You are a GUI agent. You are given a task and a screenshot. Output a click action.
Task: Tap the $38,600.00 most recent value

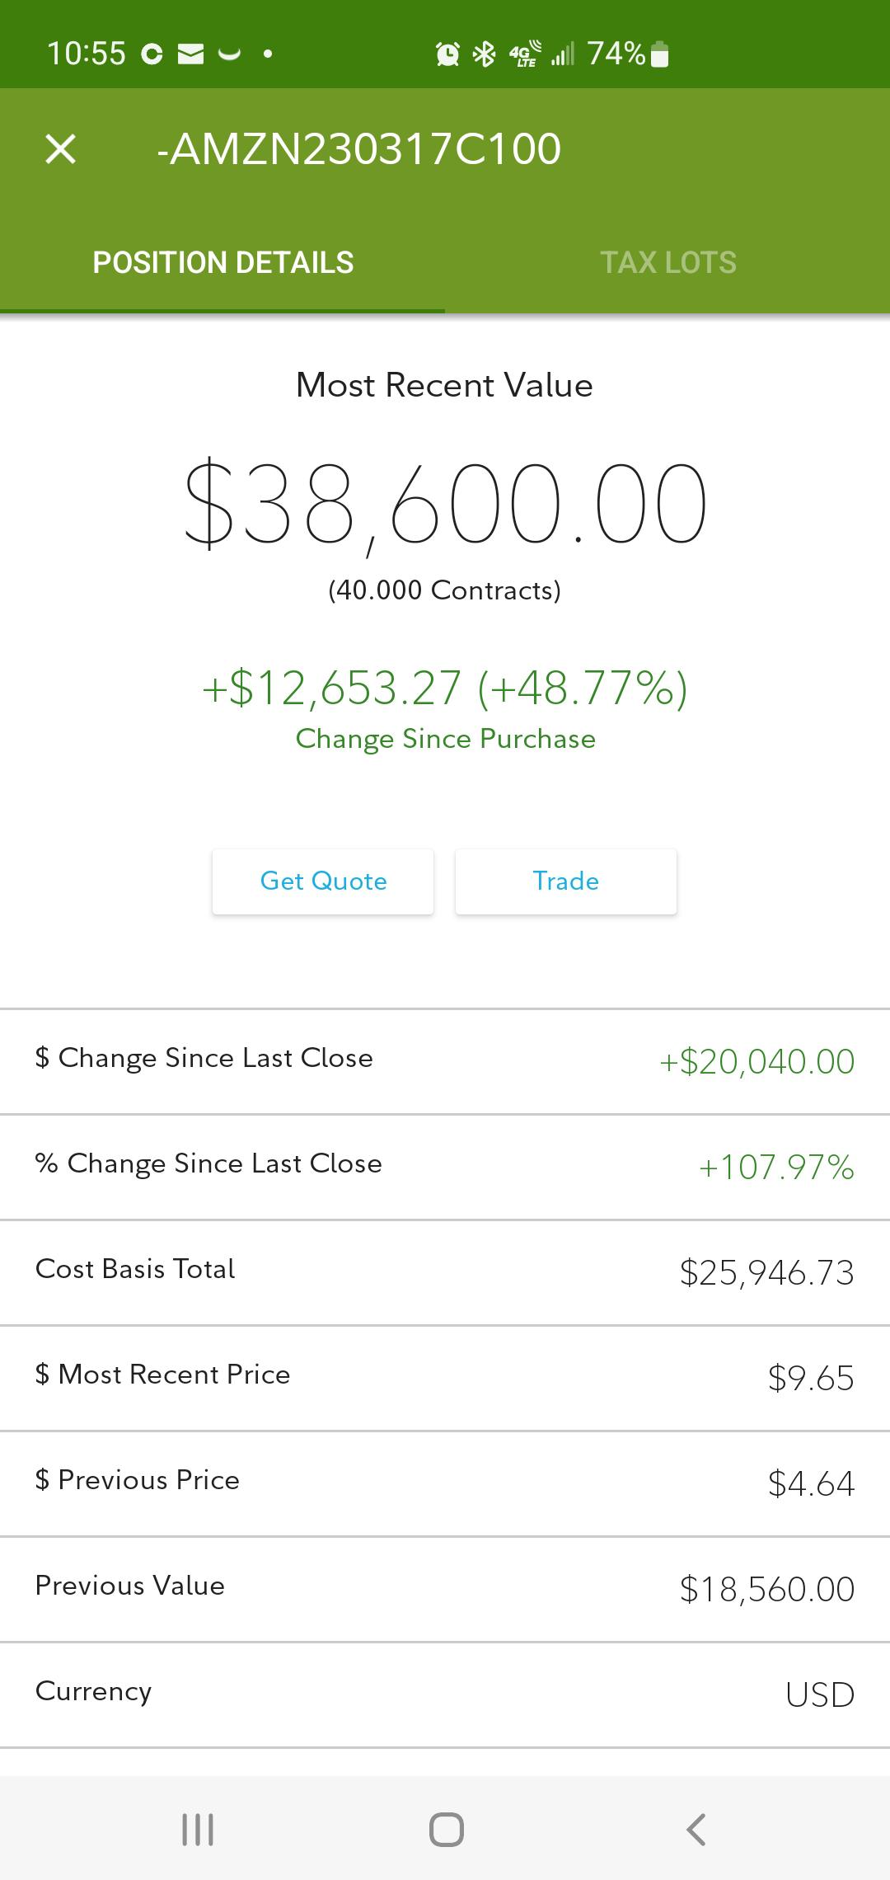445,503
